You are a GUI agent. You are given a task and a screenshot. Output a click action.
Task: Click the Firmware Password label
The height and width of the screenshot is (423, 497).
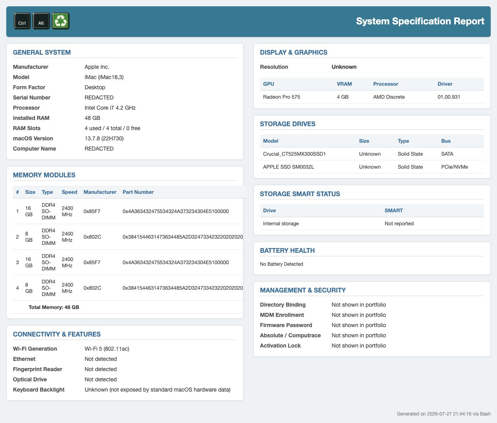point(286,325)
